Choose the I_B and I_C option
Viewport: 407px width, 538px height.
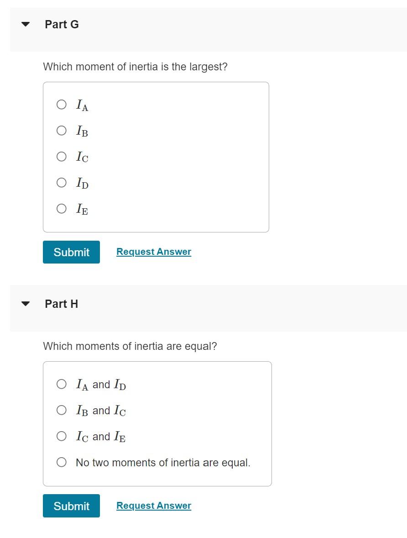(x=61, y=410)
